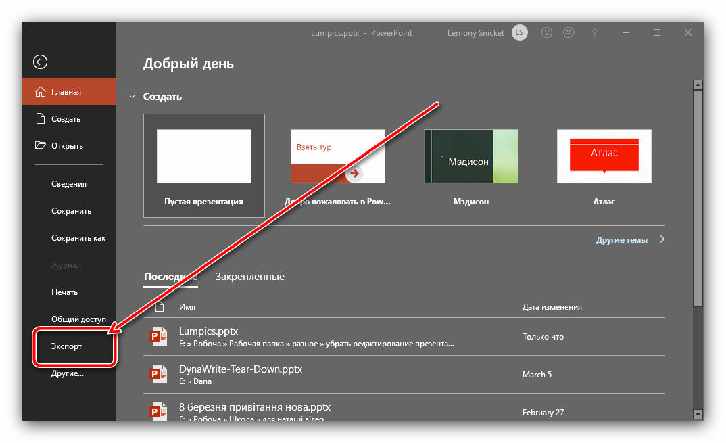The width and height of the screenshot is (726, 443).
Task: Click the arrow on Take a Tour template
Action: [354, 173]
